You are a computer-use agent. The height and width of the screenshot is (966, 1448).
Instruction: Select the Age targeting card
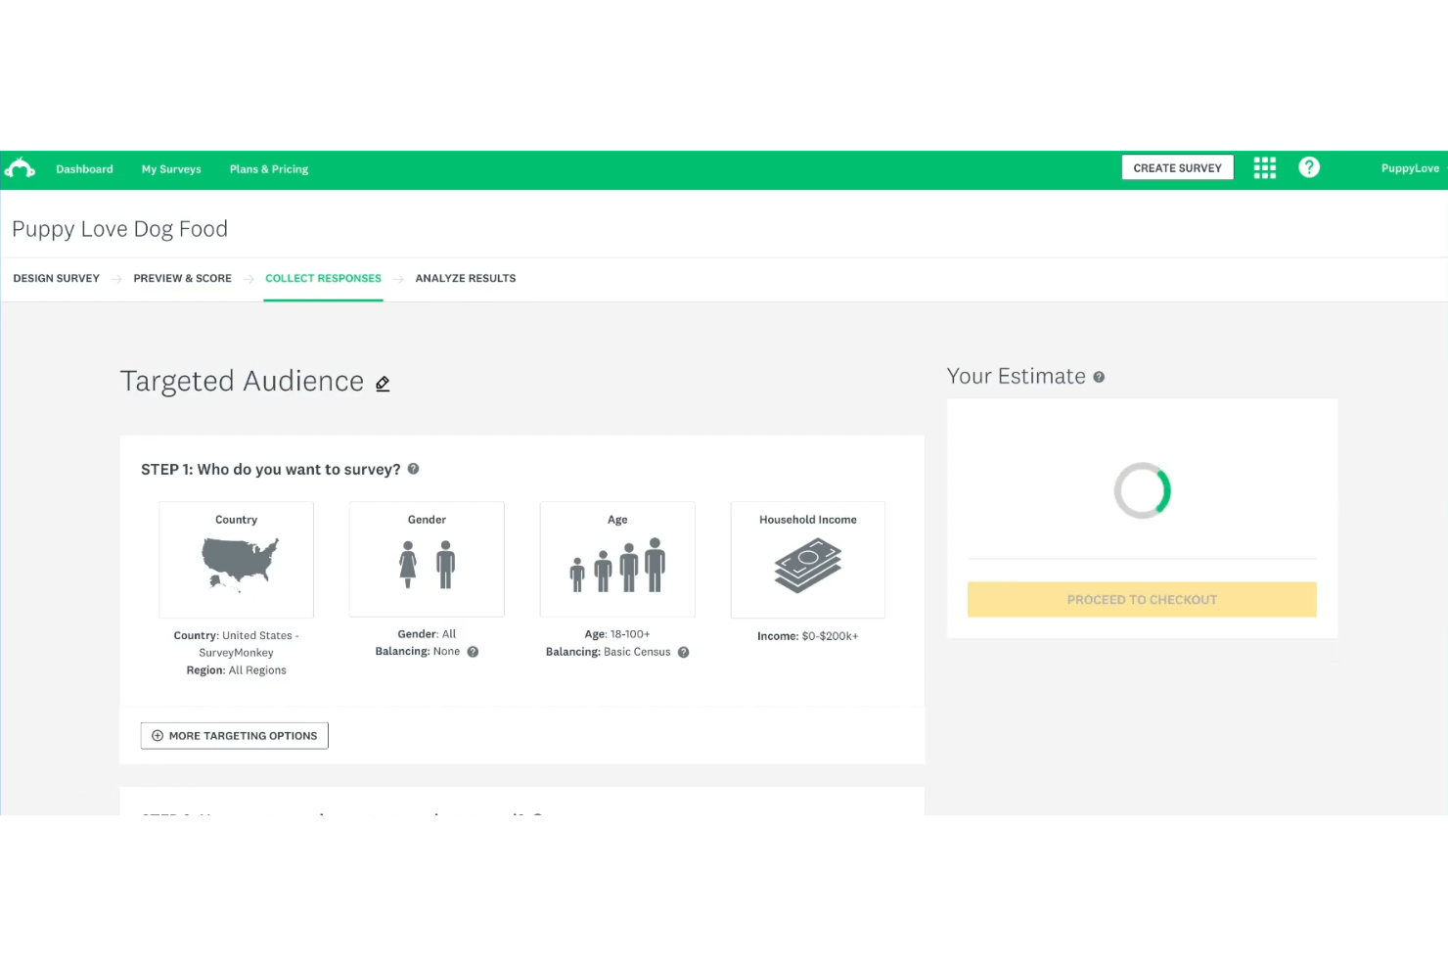click(x=617, y=559)
